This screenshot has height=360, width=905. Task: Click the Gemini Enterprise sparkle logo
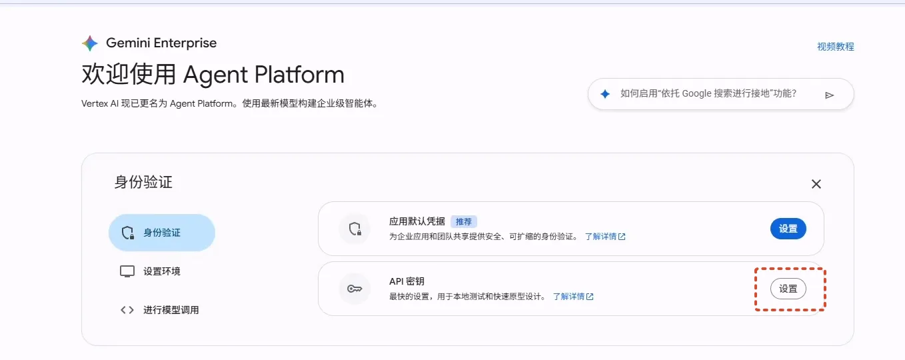[90, 43]
